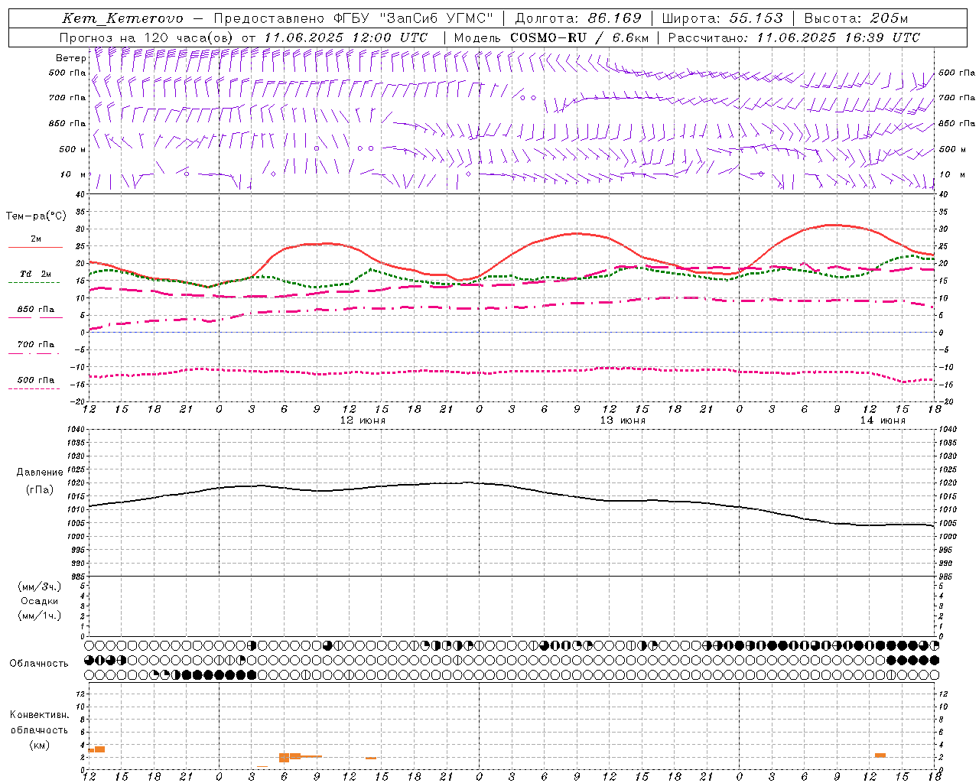Click the Ветер wind panel label

70,58
